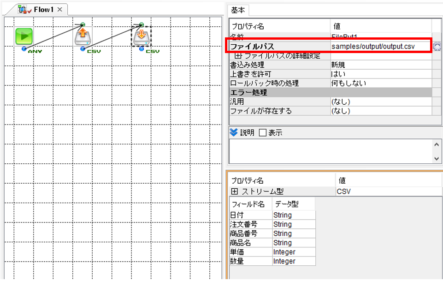443x281 pixels.
Task: Expand the ストリーム型 property
Action: 234,191
